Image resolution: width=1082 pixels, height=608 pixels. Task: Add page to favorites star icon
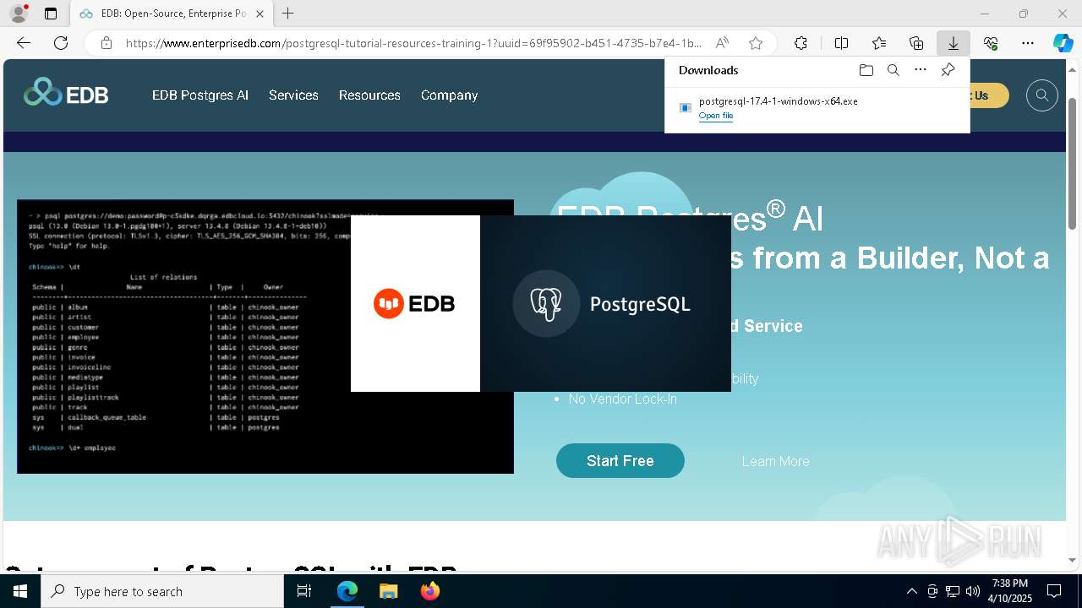756,43
